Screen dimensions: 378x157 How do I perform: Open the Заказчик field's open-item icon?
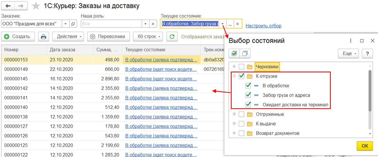coord(73,24)
